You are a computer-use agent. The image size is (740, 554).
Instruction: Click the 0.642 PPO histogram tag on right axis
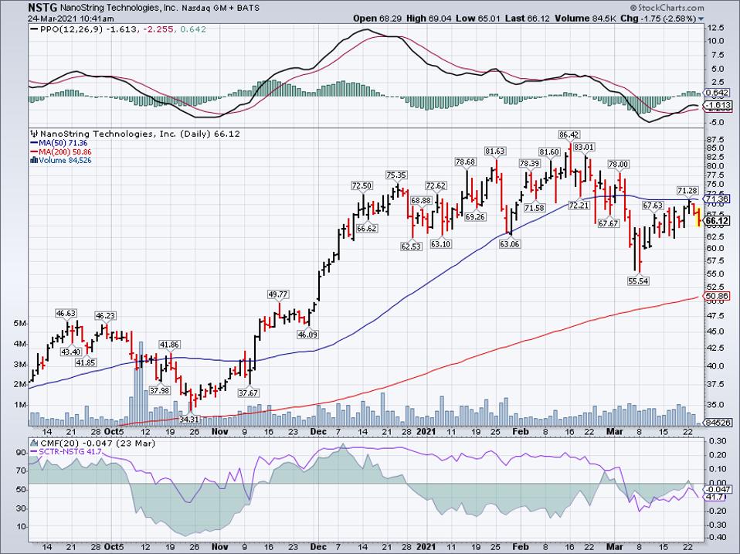click(x=718, y=93)
